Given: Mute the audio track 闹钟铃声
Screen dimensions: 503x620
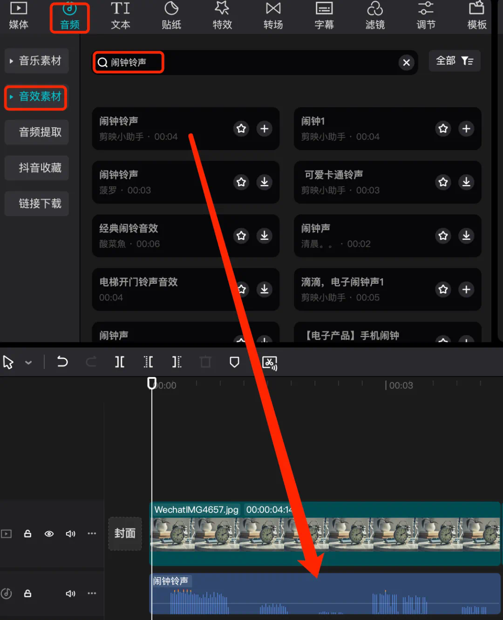Looking at the screenshot, I should click(x=70, y=593).
